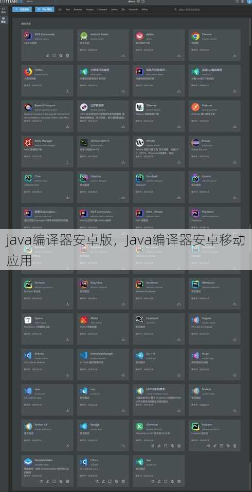The image size is (252, 492).
Task: Click the Eclipse app icon
Action: pyautogui.click(x=195, y=143)
